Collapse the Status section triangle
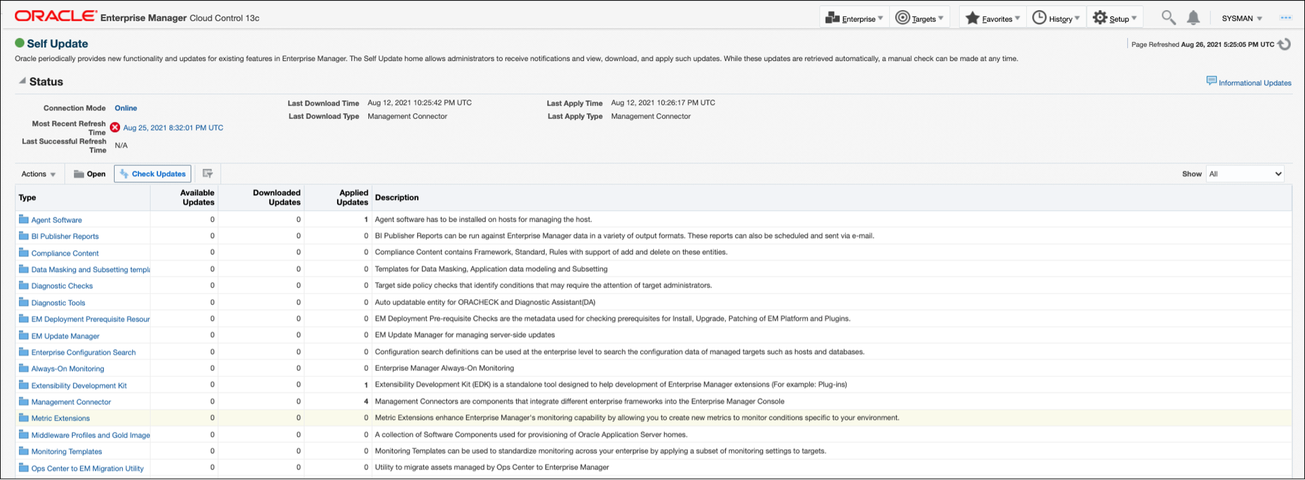This screenshot has width=1305, height=480. [x=22, y=80]
